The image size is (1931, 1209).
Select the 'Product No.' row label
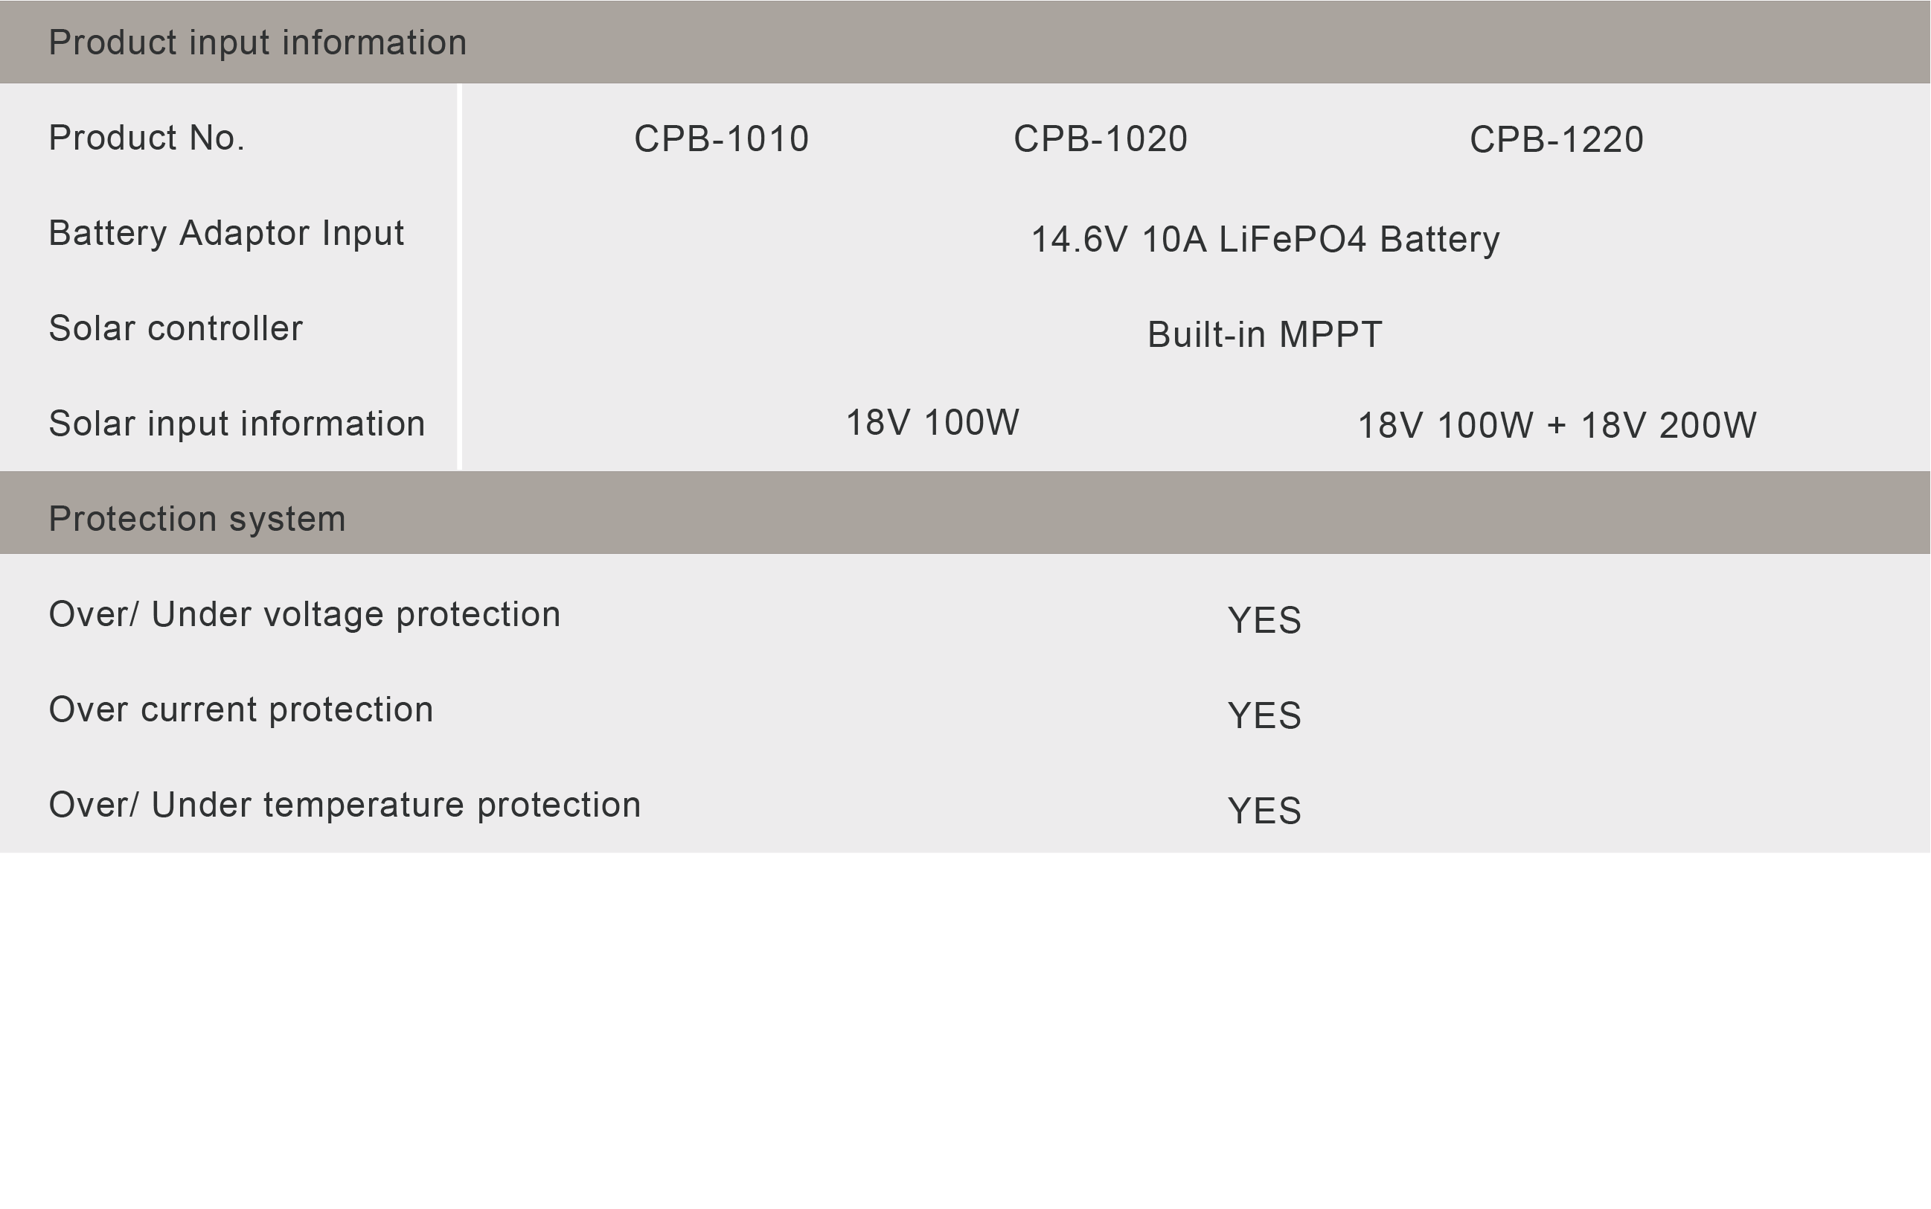(147, 138)
